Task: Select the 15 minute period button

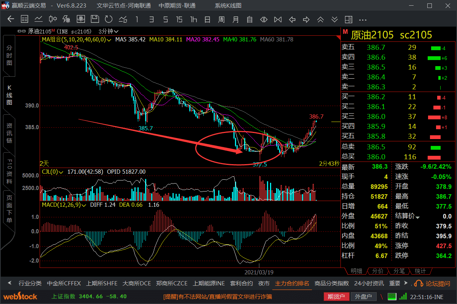Action: 179,19
